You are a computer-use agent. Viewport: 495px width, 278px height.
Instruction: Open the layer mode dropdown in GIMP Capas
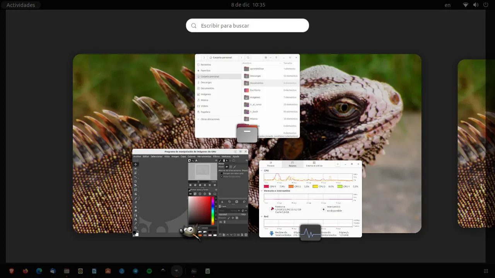[x=230, y=211]
